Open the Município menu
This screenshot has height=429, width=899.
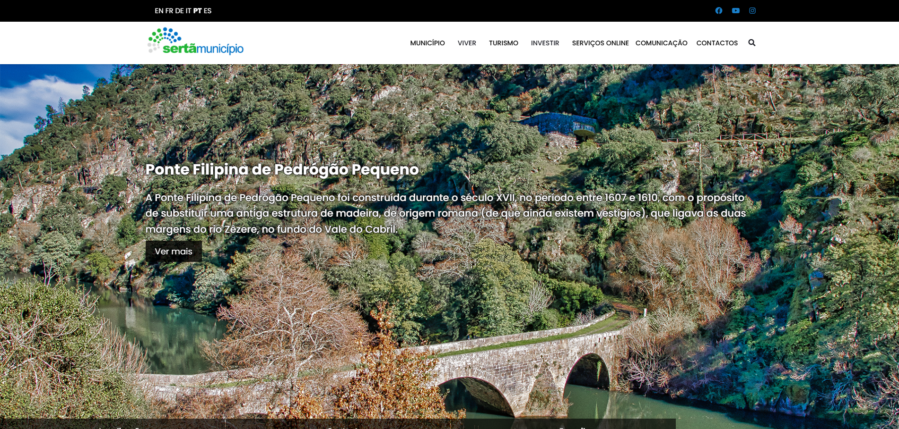click(427, 43)
